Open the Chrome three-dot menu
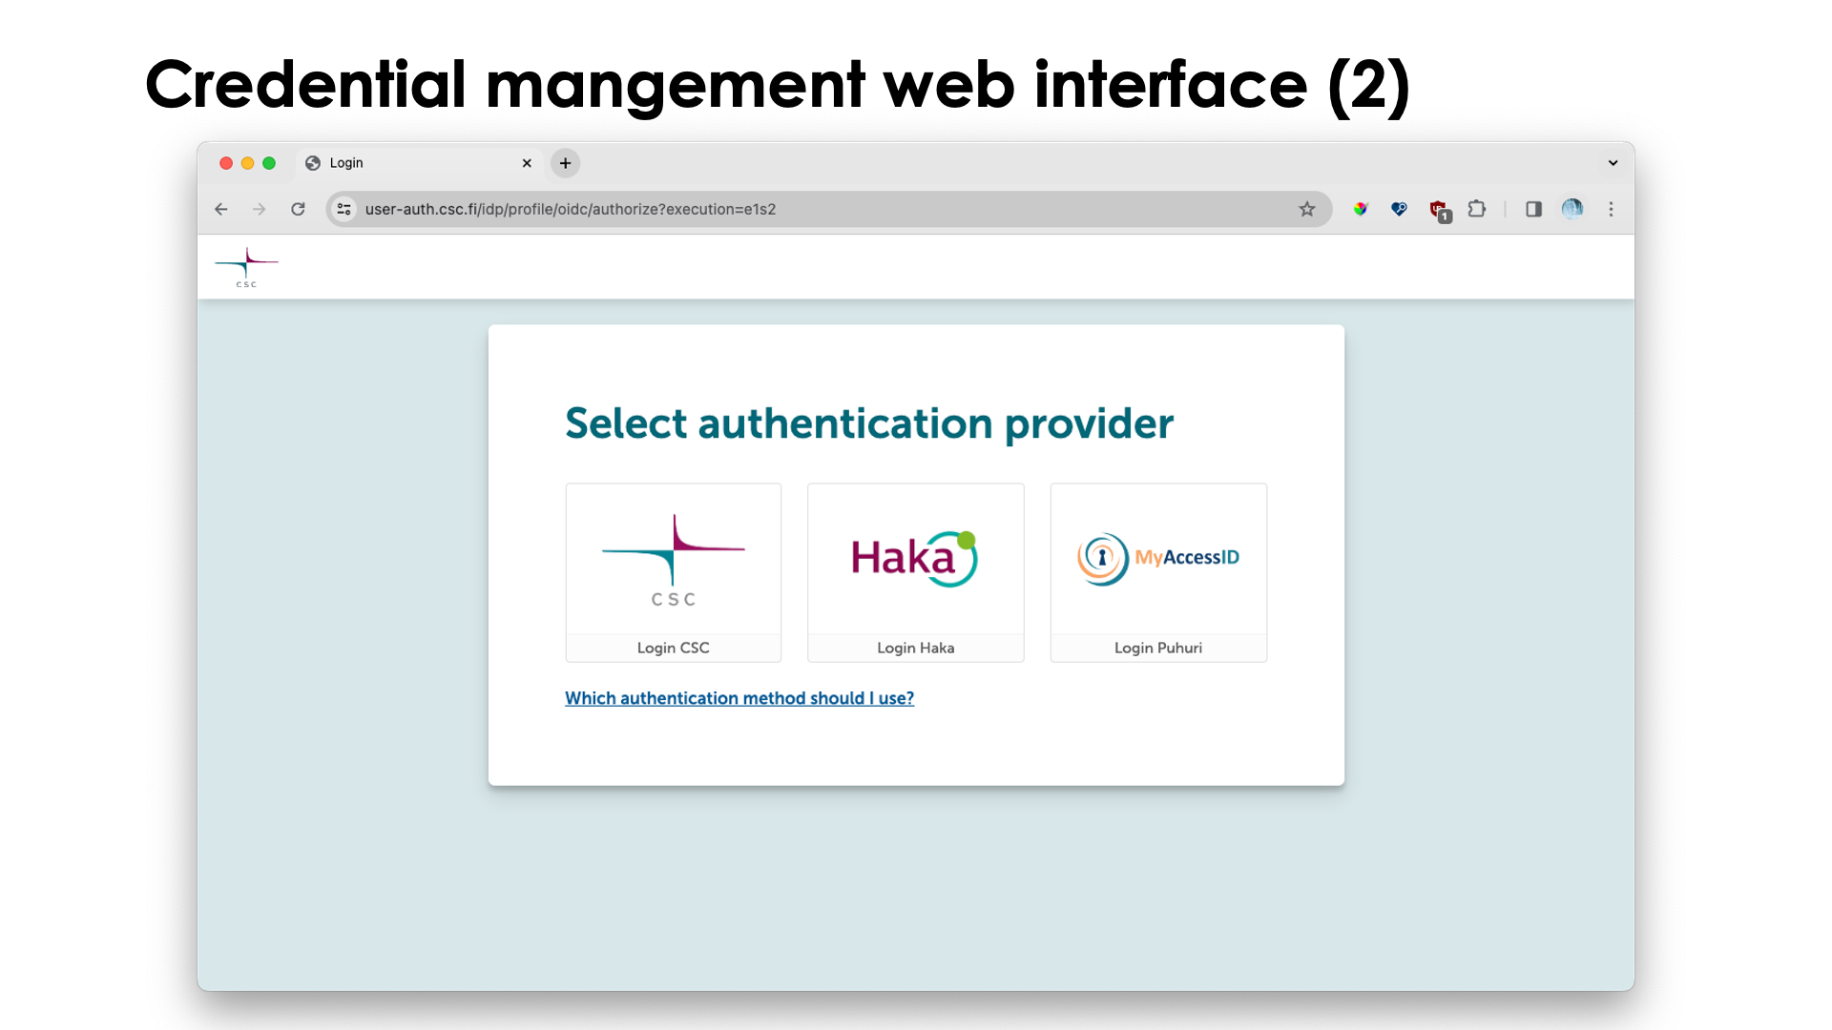1832x1030 pixels. (1612, 209)
